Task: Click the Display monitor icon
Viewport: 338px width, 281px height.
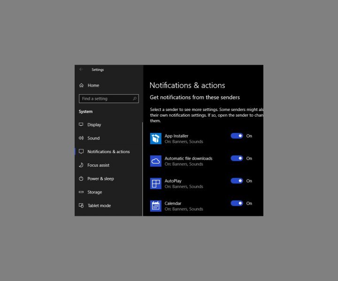Action: (81, 125)
